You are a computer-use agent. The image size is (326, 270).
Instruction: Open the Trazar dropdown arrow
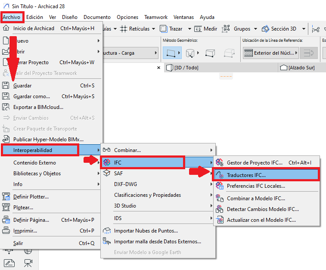[x=189, y=29]
